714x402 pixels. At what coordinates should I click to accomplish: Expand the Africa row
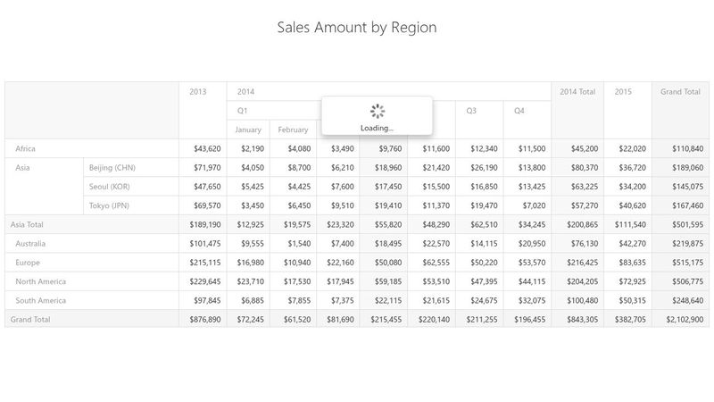(x=25, y=148)
